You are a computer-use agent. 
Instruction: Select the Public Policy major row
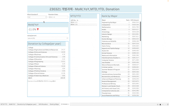pyautogui.click(x=120, y=46)
